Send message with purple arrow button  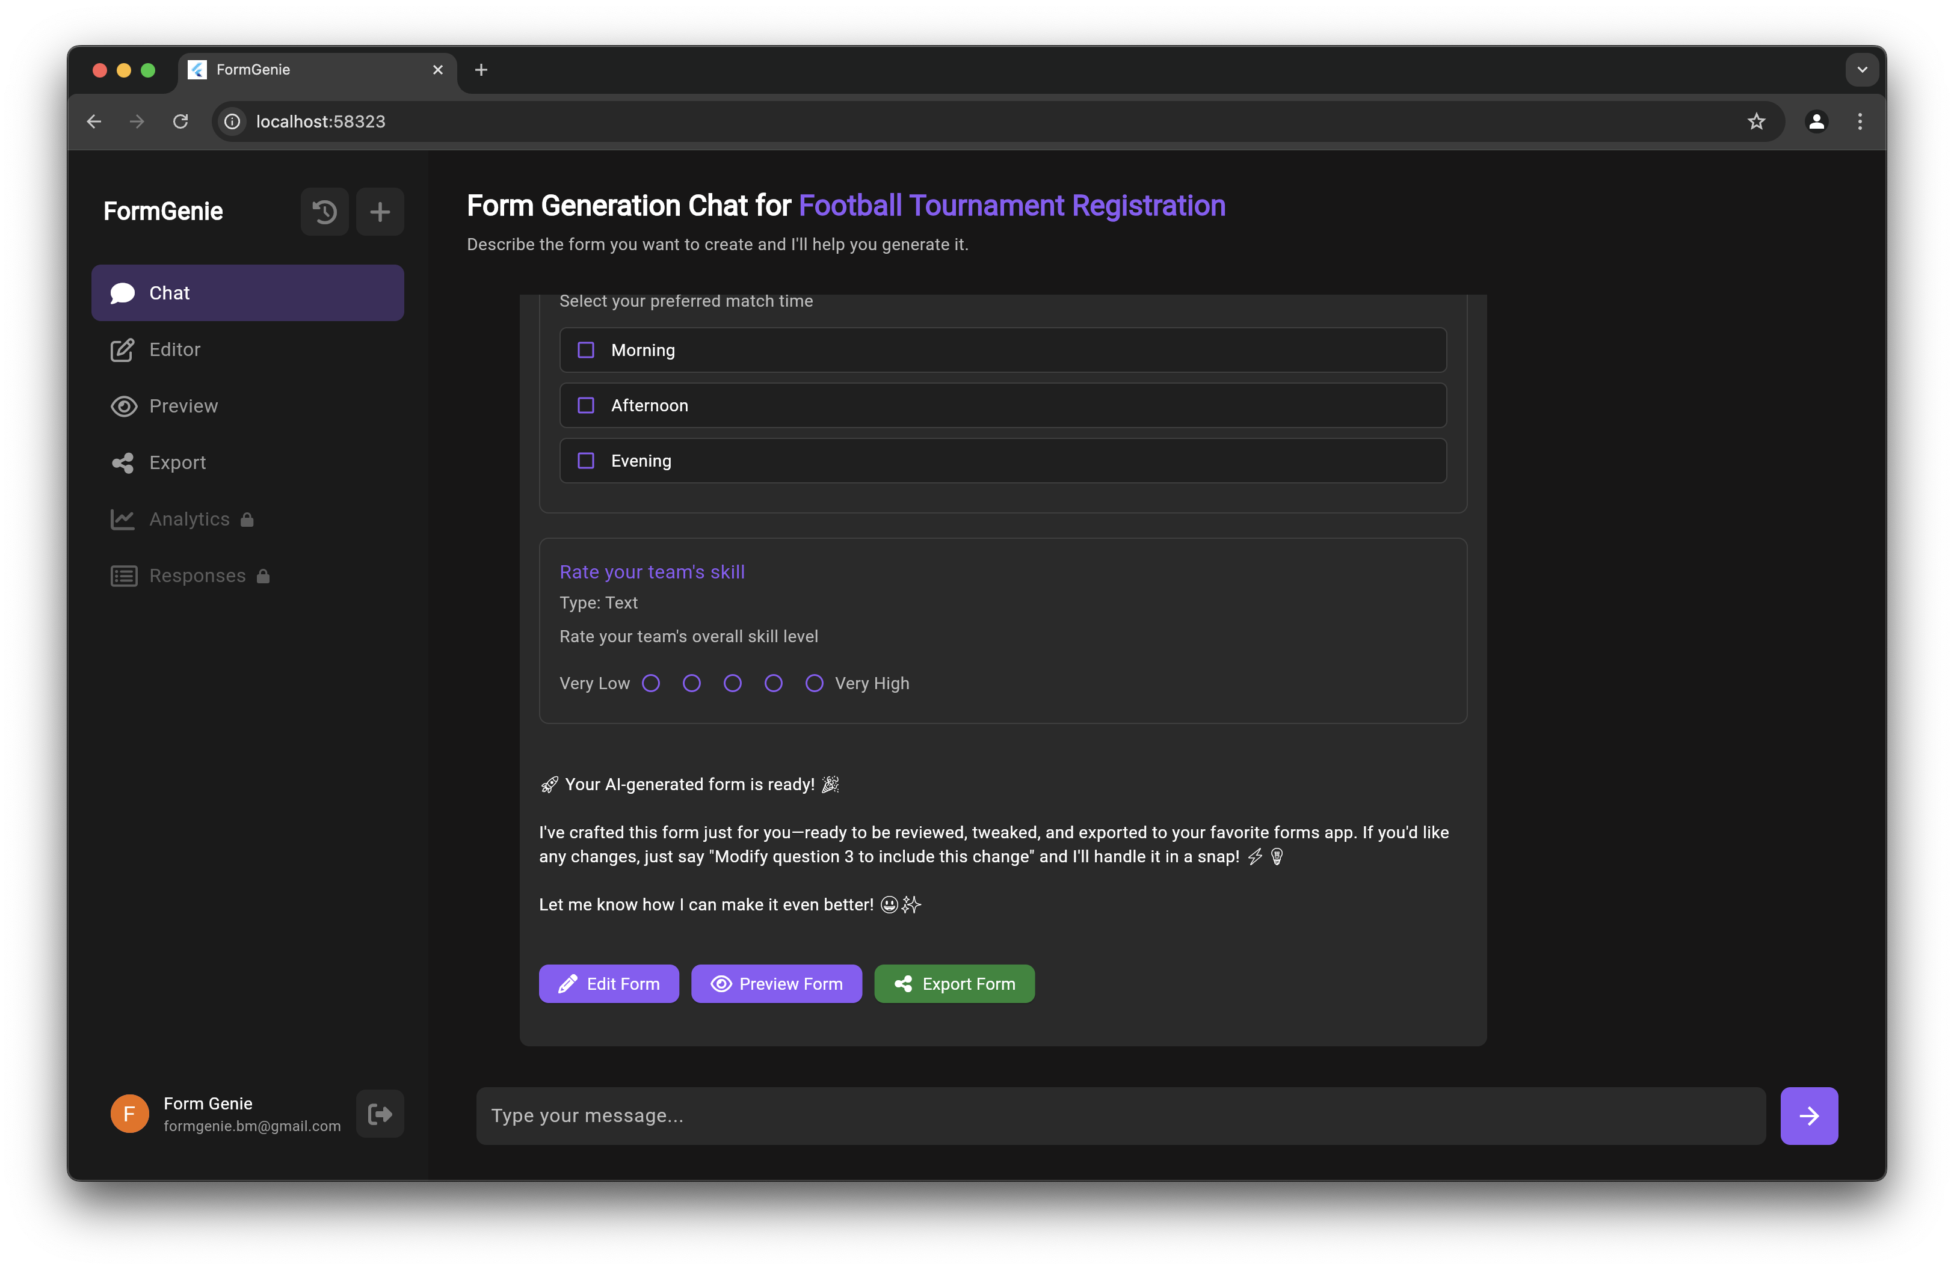click(1808, 1115)
